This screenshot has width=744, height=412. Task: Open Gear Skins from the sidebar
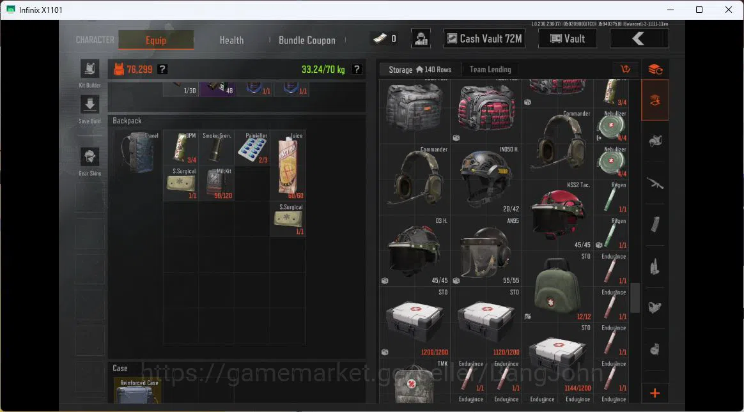tap(89, 157)
